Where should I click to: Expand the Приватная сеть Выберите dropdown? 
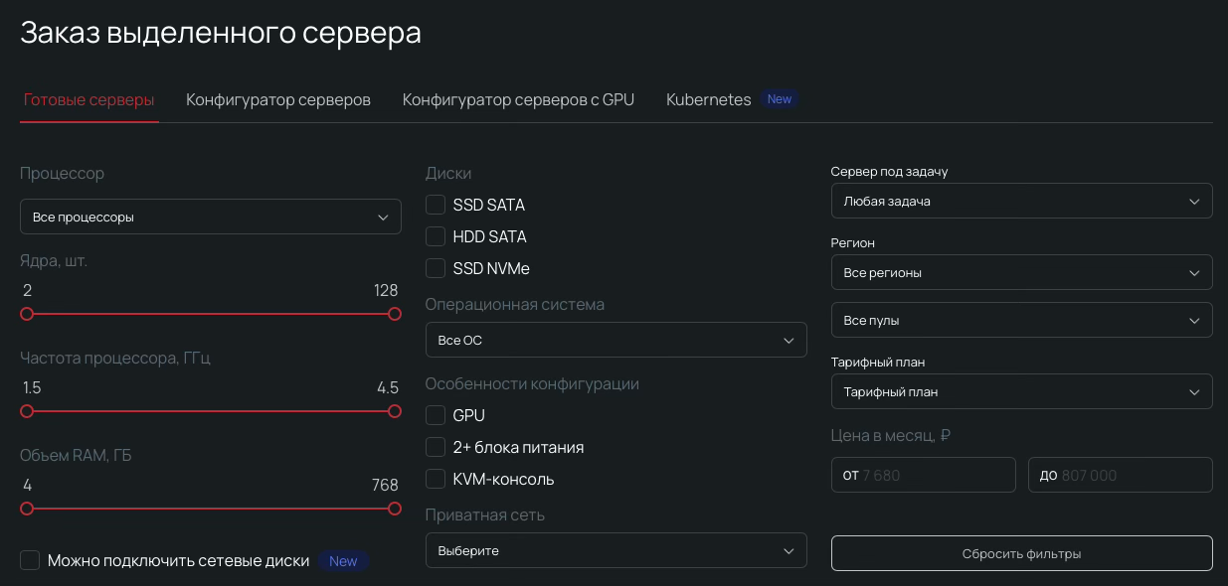pyautogui.click(x=615, y=550)
